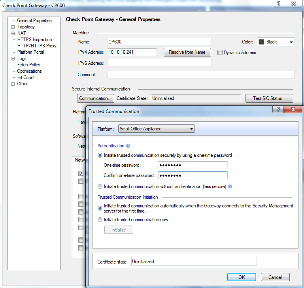Select initiate automatically on first connect

click(x=100, y=208)
